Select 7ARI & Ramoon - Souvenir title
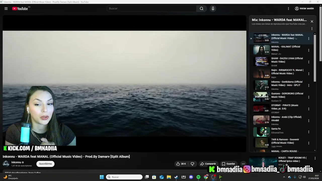This screenshot has height=181, width=322. pyautogui.click(x=285, y=141)
